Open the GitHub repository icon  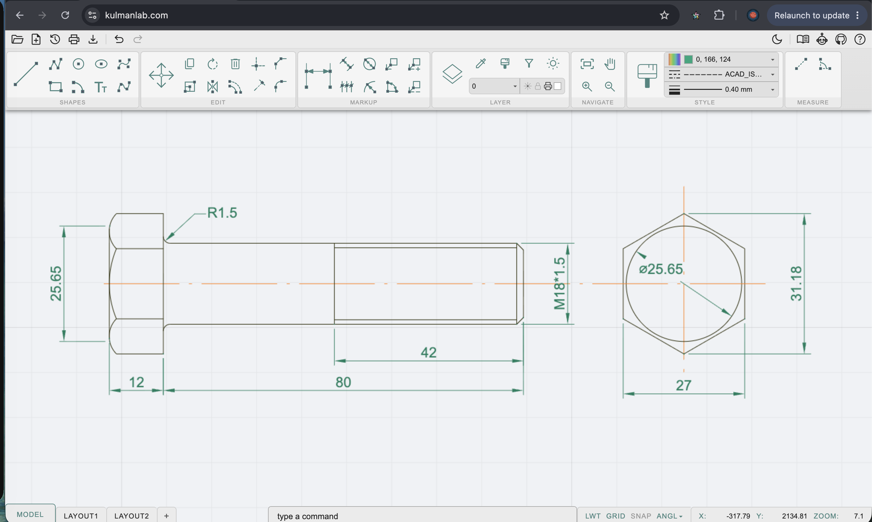pyautogui.click(x=841, y=39)
